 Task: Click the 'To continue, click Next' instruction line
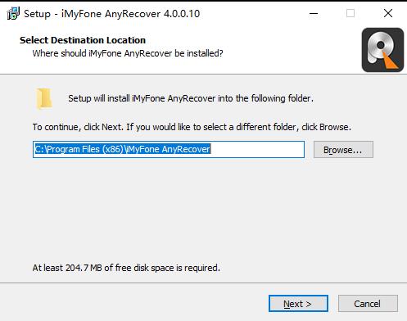[192, 127]
